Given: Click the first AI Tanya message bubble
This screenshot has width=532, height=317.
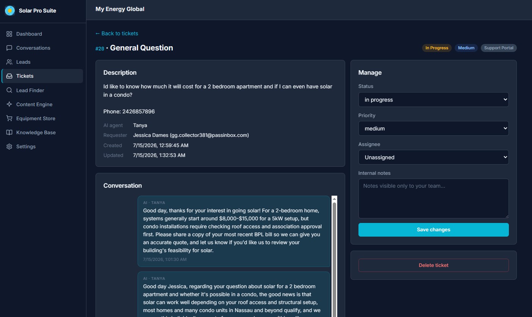Looking at the screenshot, I should tap(233, 231).
